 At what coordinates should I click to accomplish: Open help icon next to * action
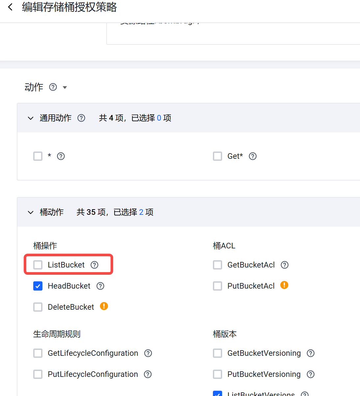click(61, 156)
